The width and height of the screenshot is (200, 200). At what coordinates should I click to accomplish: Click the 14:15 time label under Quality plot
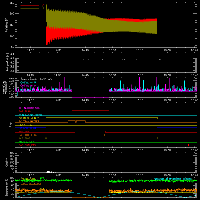30,175
